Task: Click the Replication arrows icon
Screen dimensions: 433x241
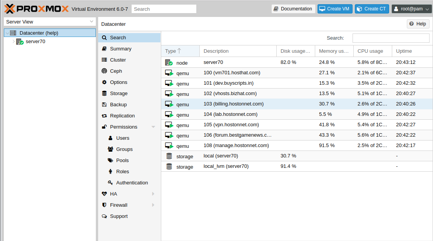Action: coord(104,116)
